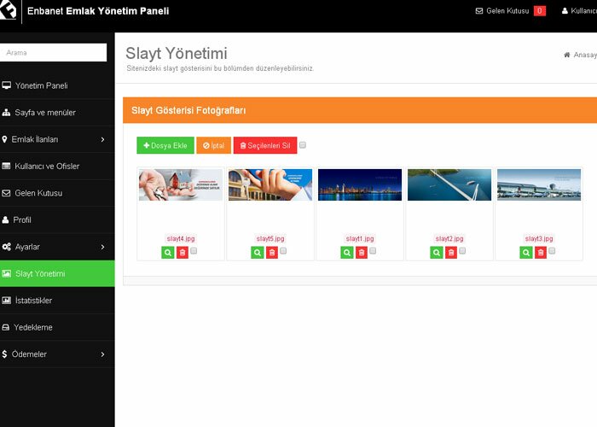Open Gelen Kutusu in sidebar
The height and width of the screenshot is (427, 597).
coord(57,193)
